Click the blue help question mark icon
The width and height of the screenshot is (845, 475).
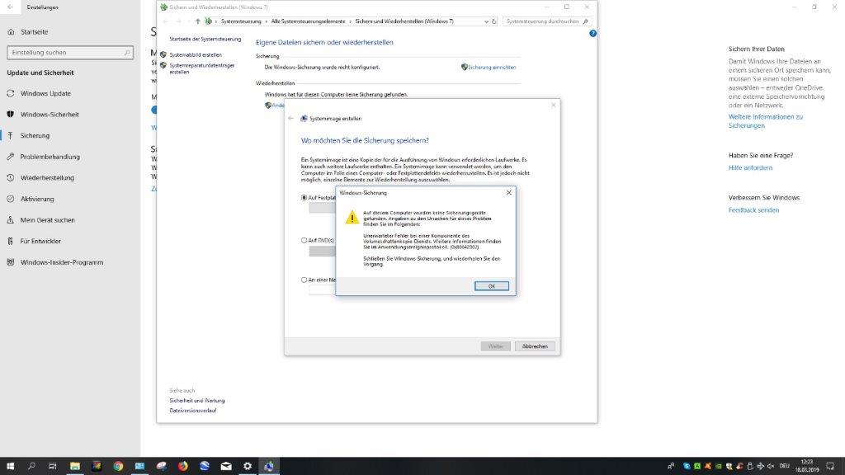[x=592, y=33]
